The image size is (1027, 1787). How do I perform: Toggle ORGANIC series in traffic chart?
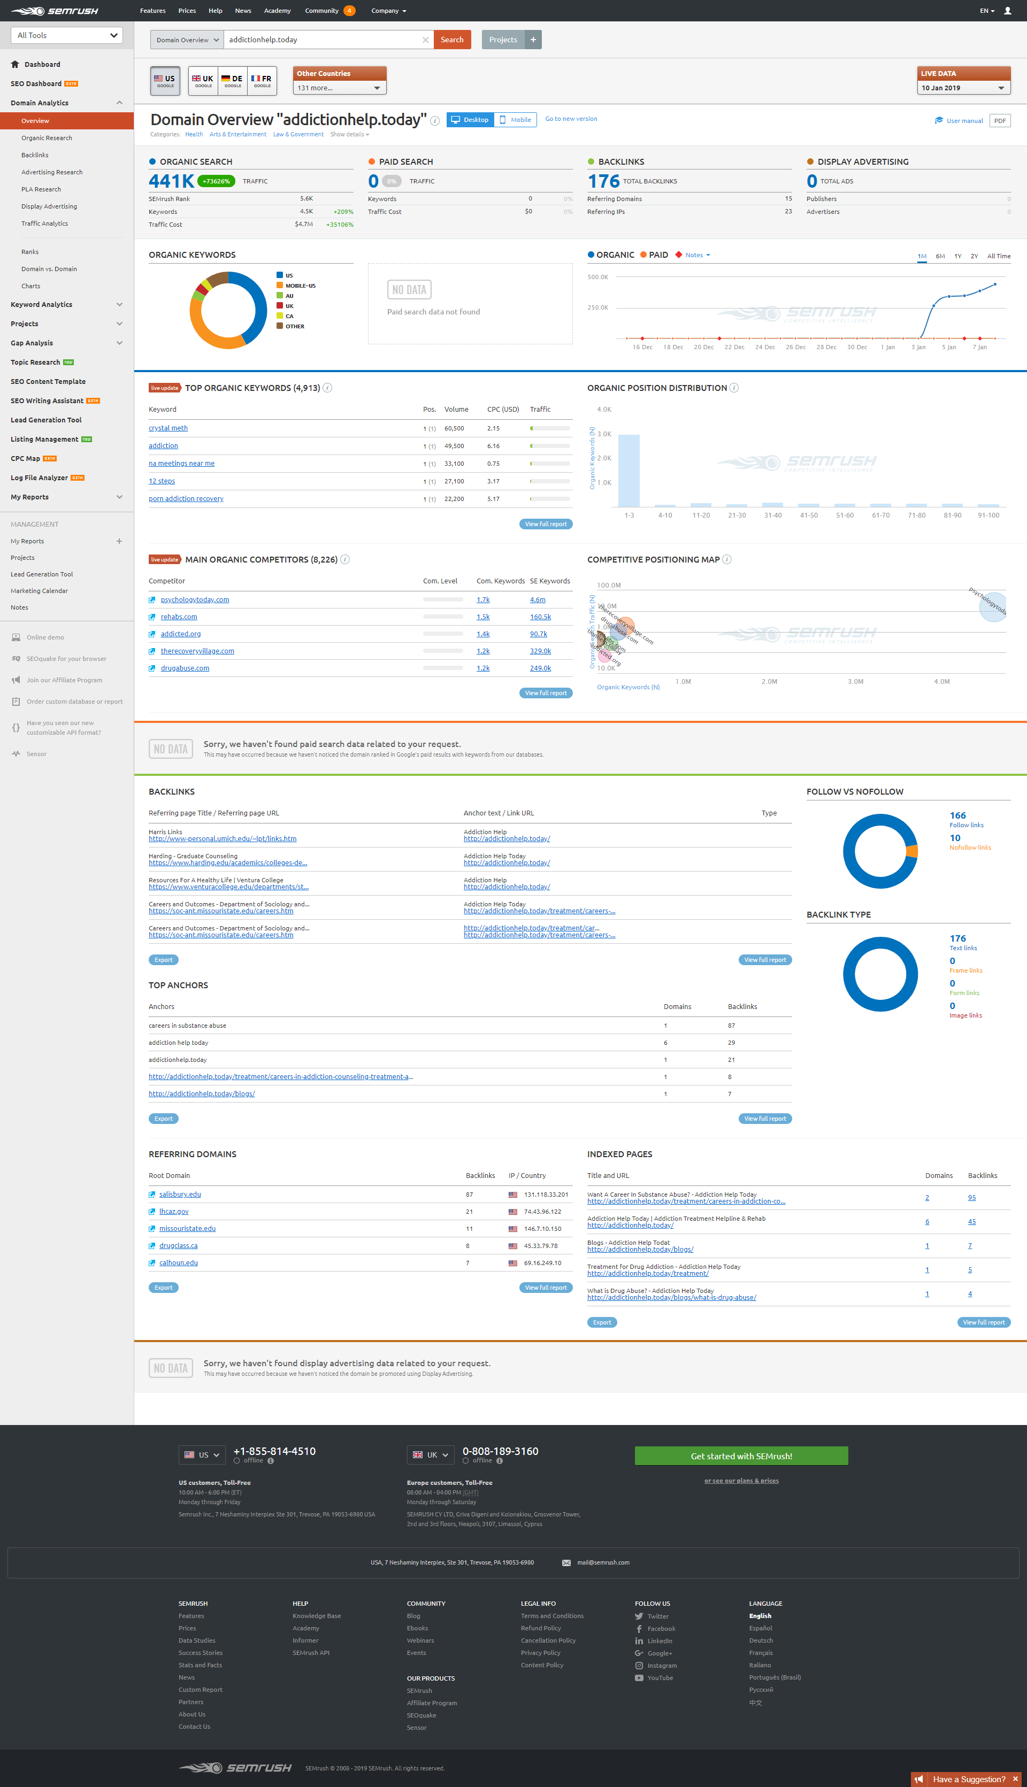611,255
